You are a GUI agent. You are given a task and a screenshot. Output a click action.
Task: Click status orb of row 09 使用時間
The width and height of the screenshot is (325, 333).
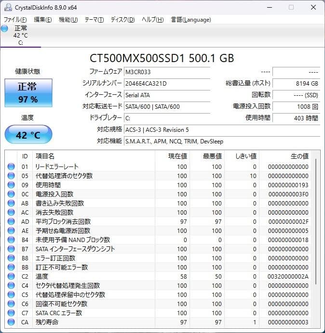coord(11,185)
